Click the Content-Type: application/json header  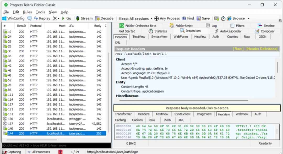pyautogui.click(x=142, y=91)
